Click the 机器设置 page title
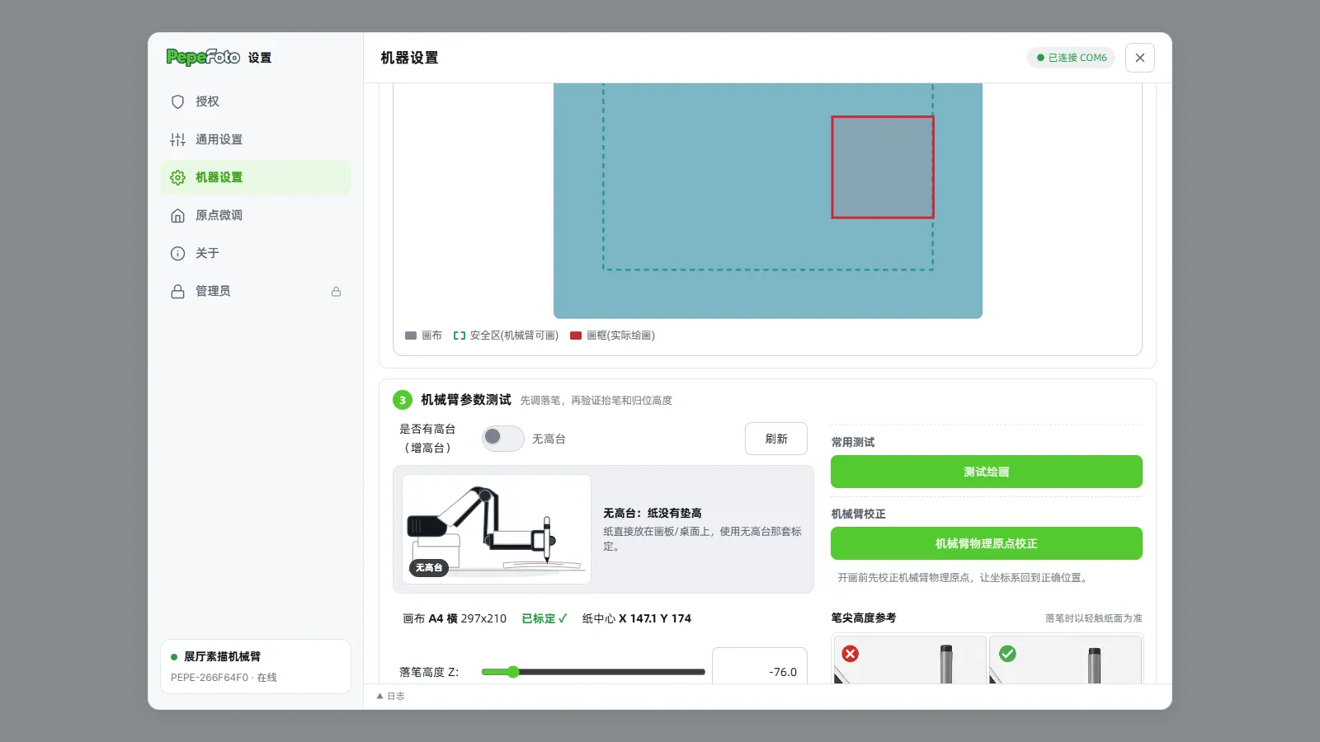This screenshot has height=742, width=1320. [409, 58]
